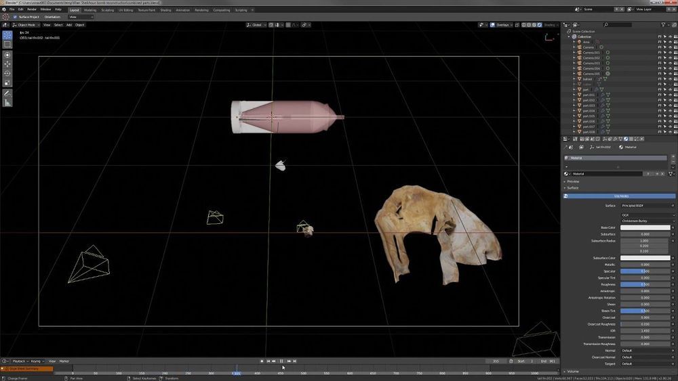
Task: Toggle the Surface Project checkbox
Action: point(15,17)
